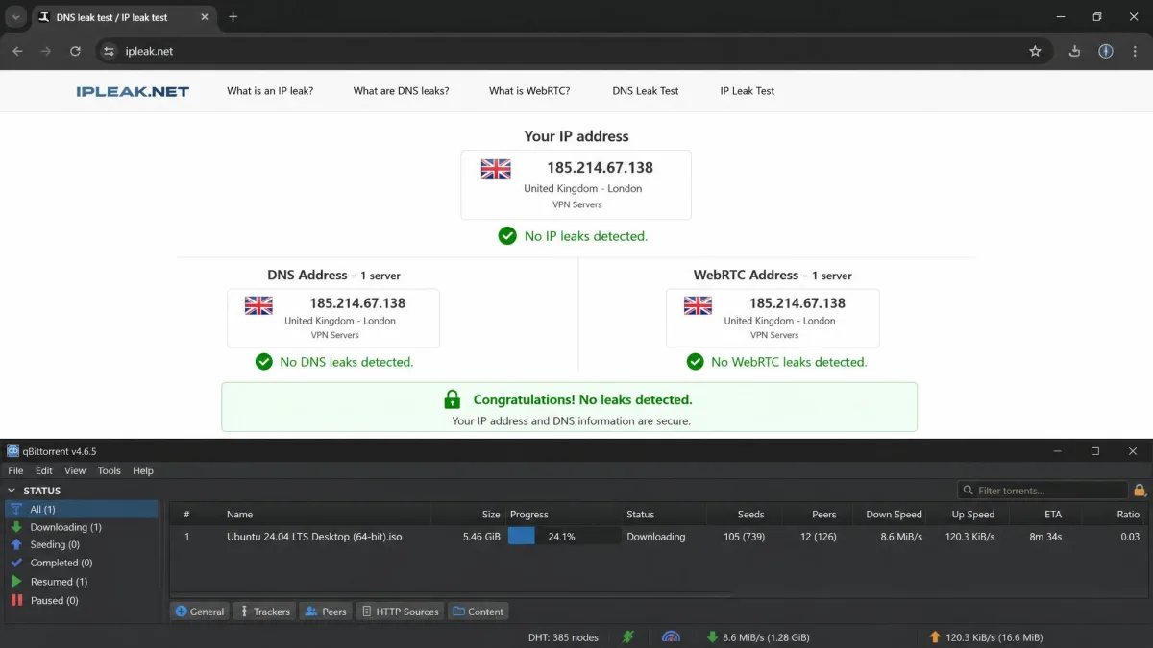Click the green check beside "No WebRTC leaks detected"
The width and height of the screenshot is (1153, 648).
(696, 362)
